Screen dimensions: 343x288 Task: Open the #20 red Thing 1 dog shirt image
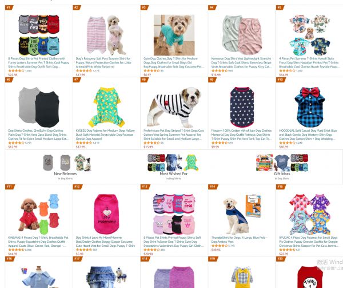click(309, 277)
